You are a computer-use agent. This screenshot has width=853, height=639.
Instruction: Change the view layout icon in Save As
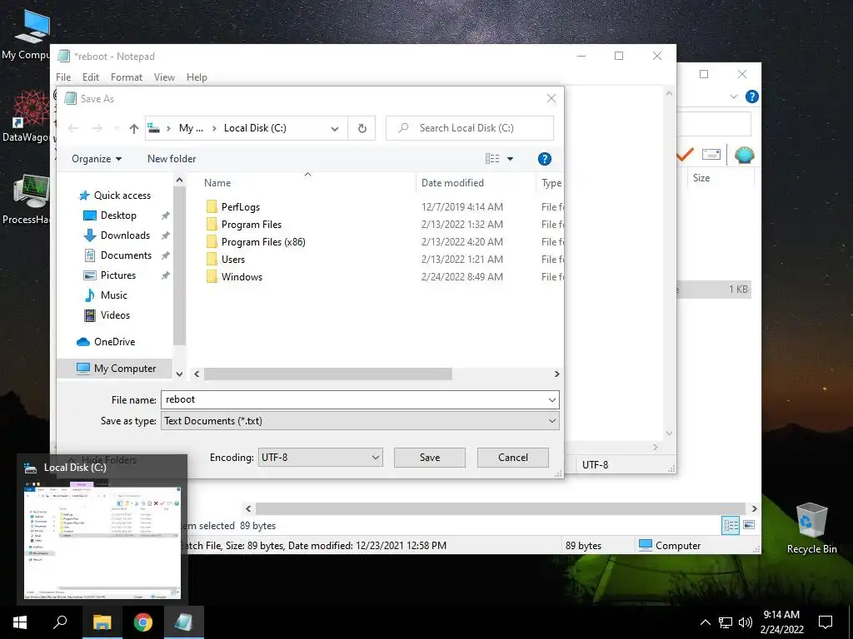(492, 159)
